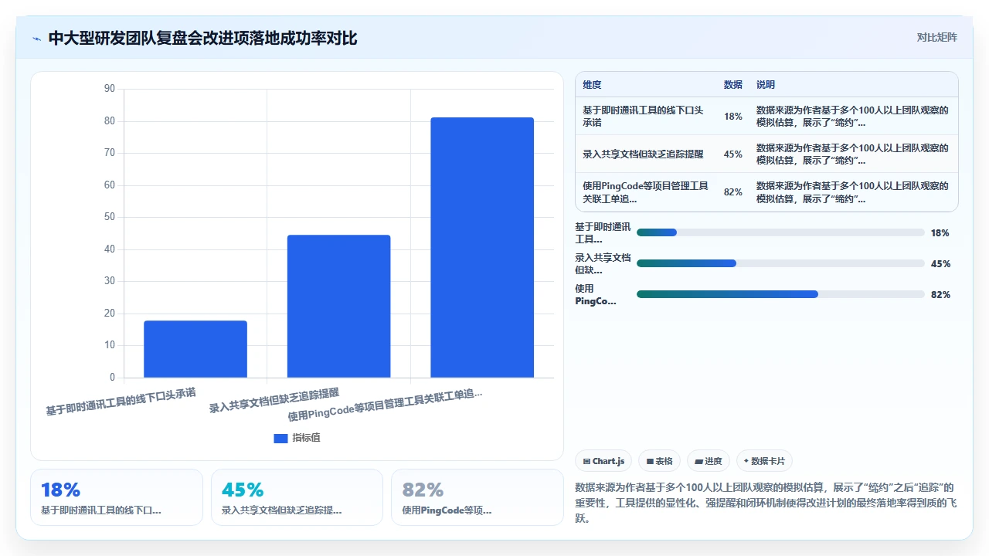Click the page title 中大型研发团队复盘会改进项落地成功率对比
The image size is (989, 556).
tap(202, 38)
